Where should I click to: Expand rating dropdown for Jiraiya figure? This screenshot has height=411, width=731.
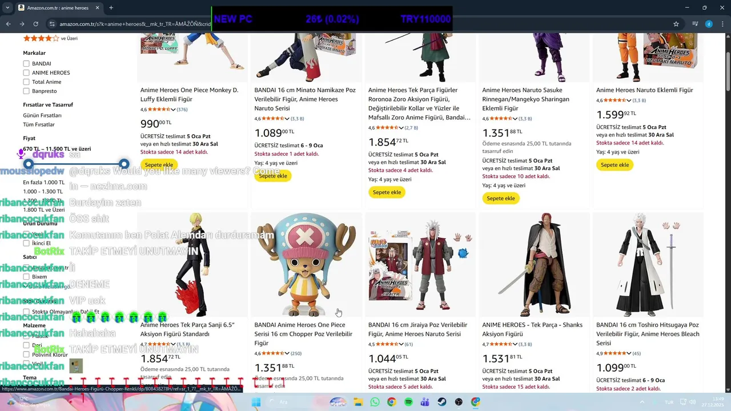401,344
